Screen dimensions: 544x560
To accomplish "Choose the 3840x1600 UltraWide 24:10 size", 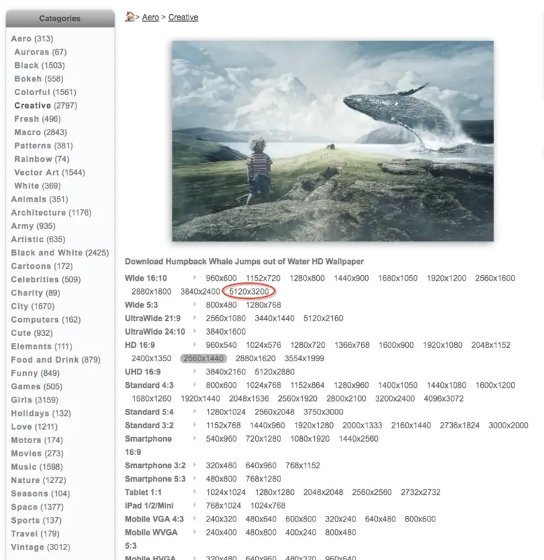I will coord(225,332).
